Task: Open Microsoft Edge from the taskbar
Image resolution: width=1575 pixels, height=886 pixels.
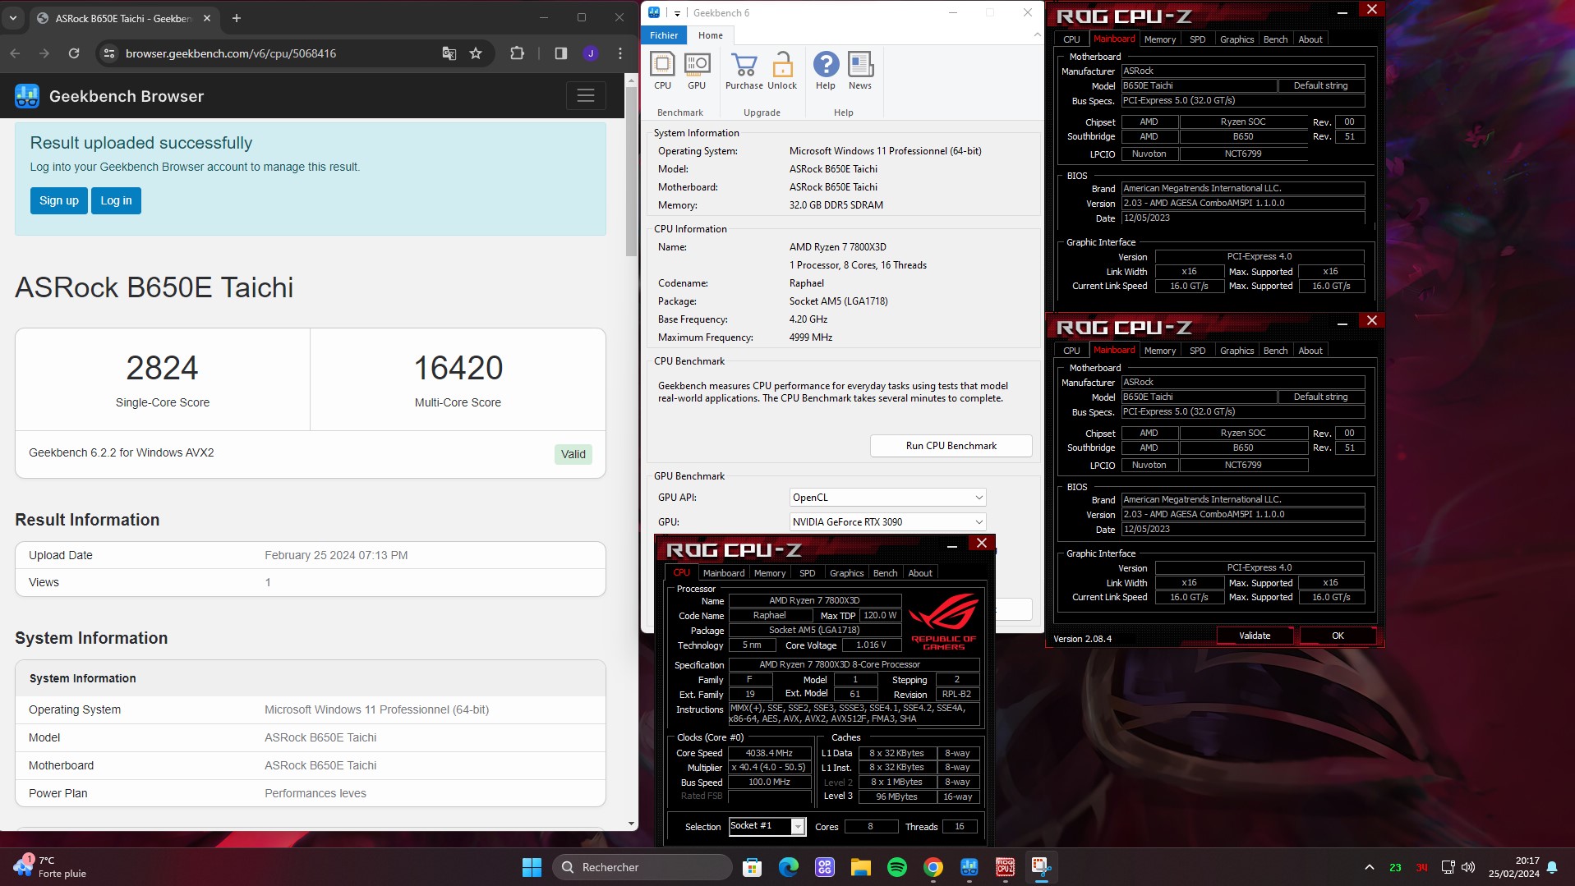Action: (x=789, y=867)
